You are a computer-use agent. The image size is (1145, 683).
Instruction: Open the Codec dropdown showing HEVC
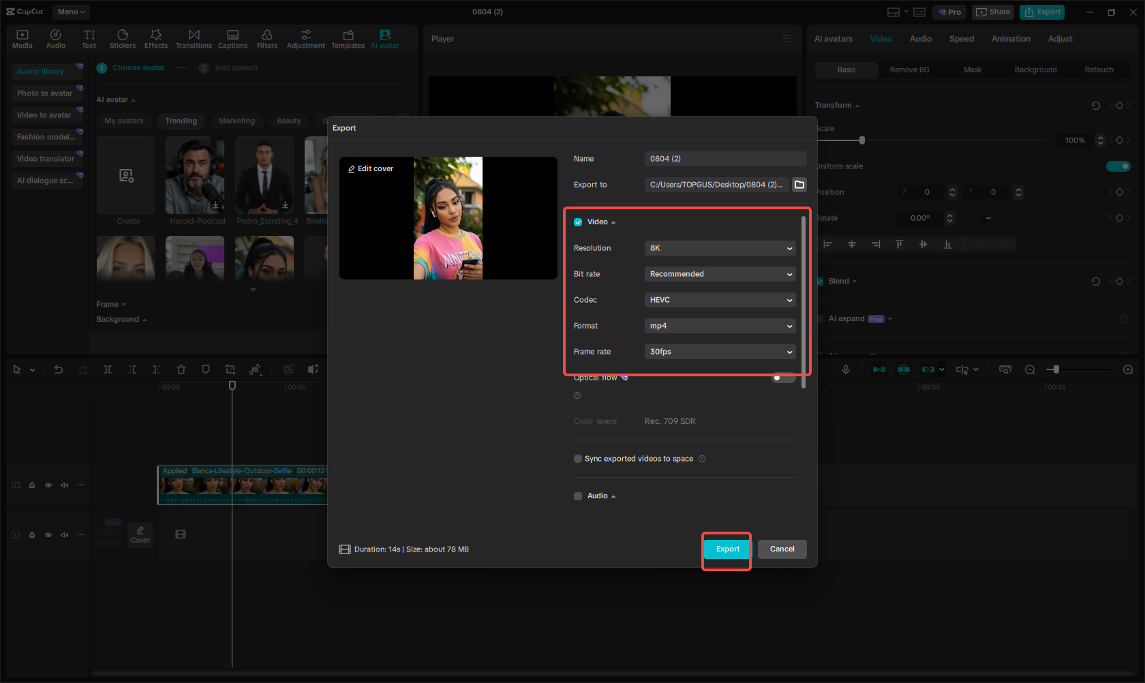pyautogui.click(x=720, y=300)
